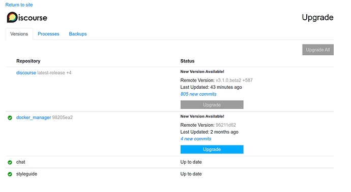The width and height of the screenshot is (351, 192).
Task: Click Last Updated: 43 minutes ago text
Action: (211, 87)
